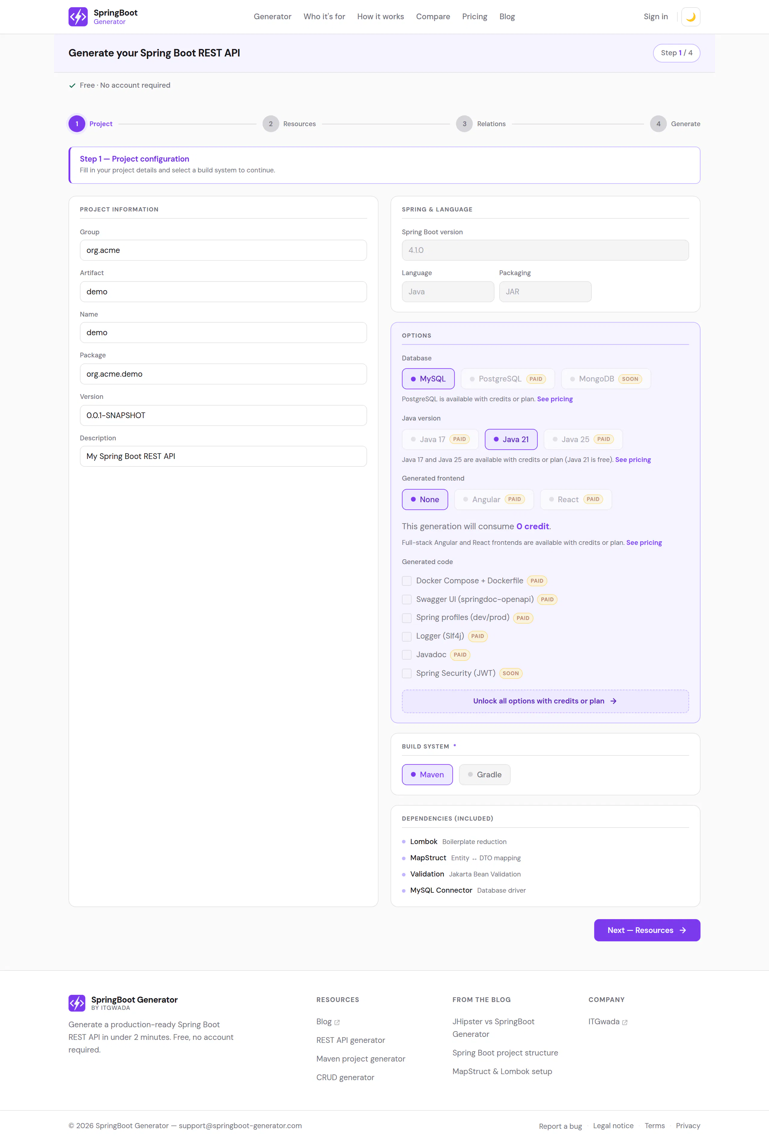The image size is (769, 1142).
Task: Click the Group input field
Action: coord(223,250)
